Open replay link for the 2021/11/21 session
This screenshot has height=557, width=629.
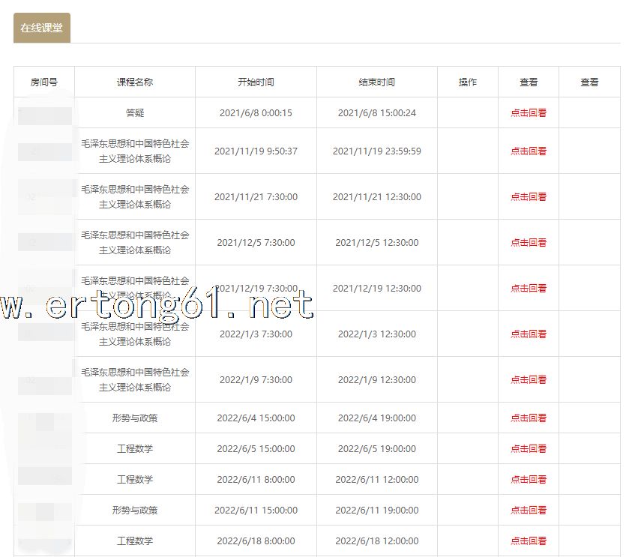pos(529,197)
